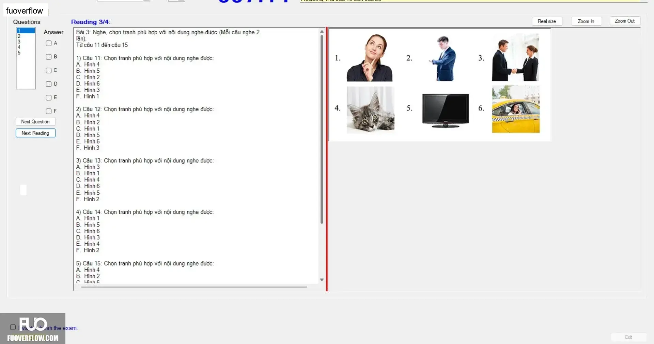Click the Zoom In button
This screenshot has height=344, width=654.
[x=586, y=21]
